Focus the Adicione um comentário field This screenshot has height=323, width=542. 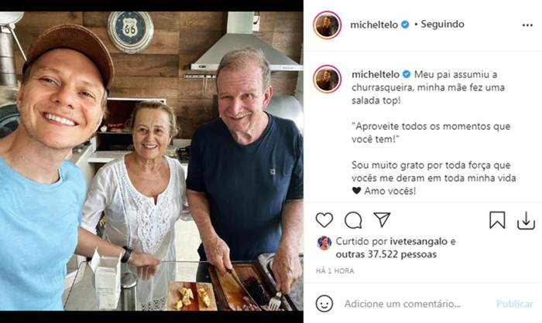tap(410, 304)
